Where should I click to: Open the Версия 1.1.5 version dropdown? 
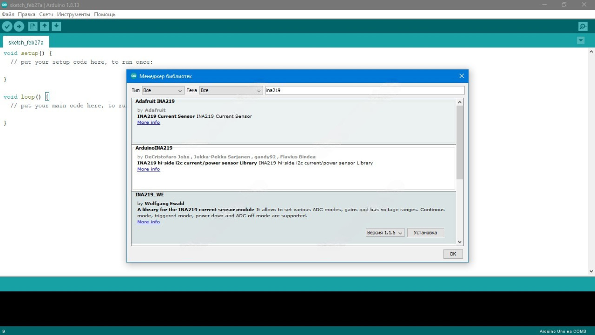tap(385, 233)
